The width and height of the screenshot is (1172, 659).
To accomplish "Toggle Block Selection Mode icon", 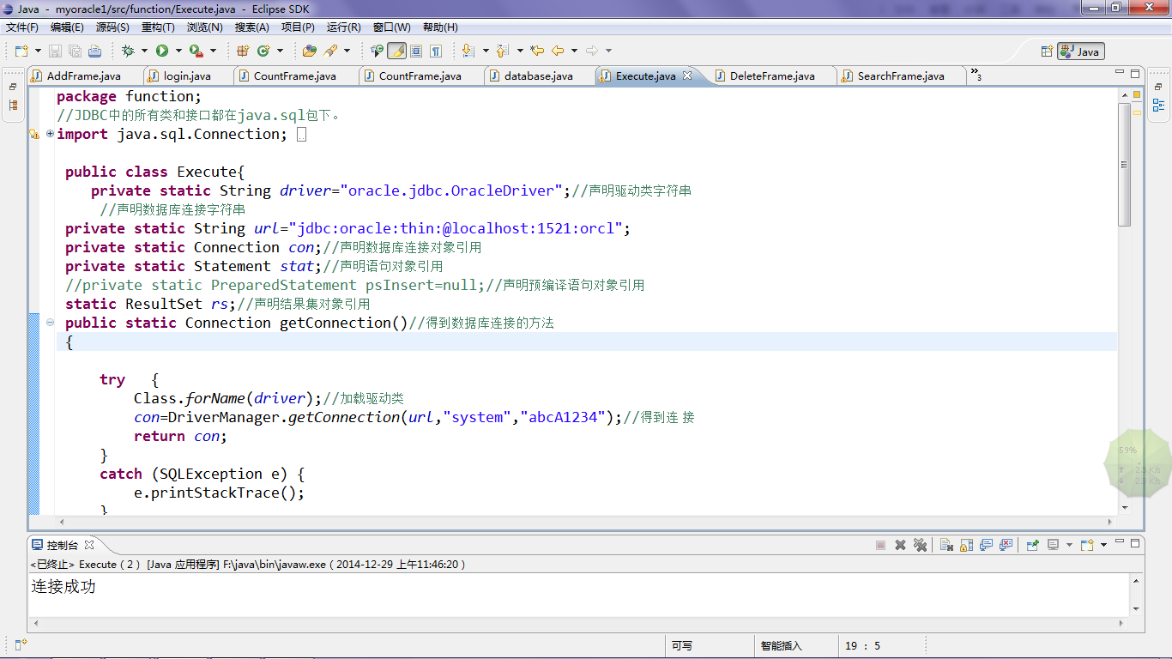I will point(416,51).
